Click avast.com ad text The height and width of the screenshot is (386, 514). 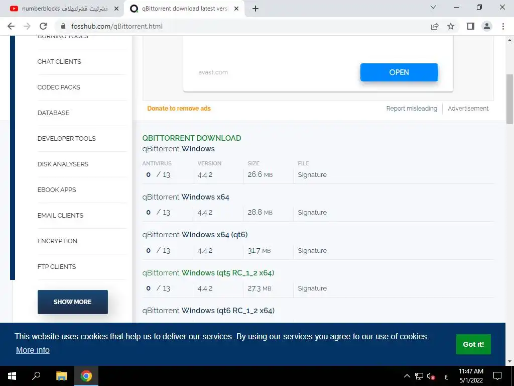click(213, 72)
